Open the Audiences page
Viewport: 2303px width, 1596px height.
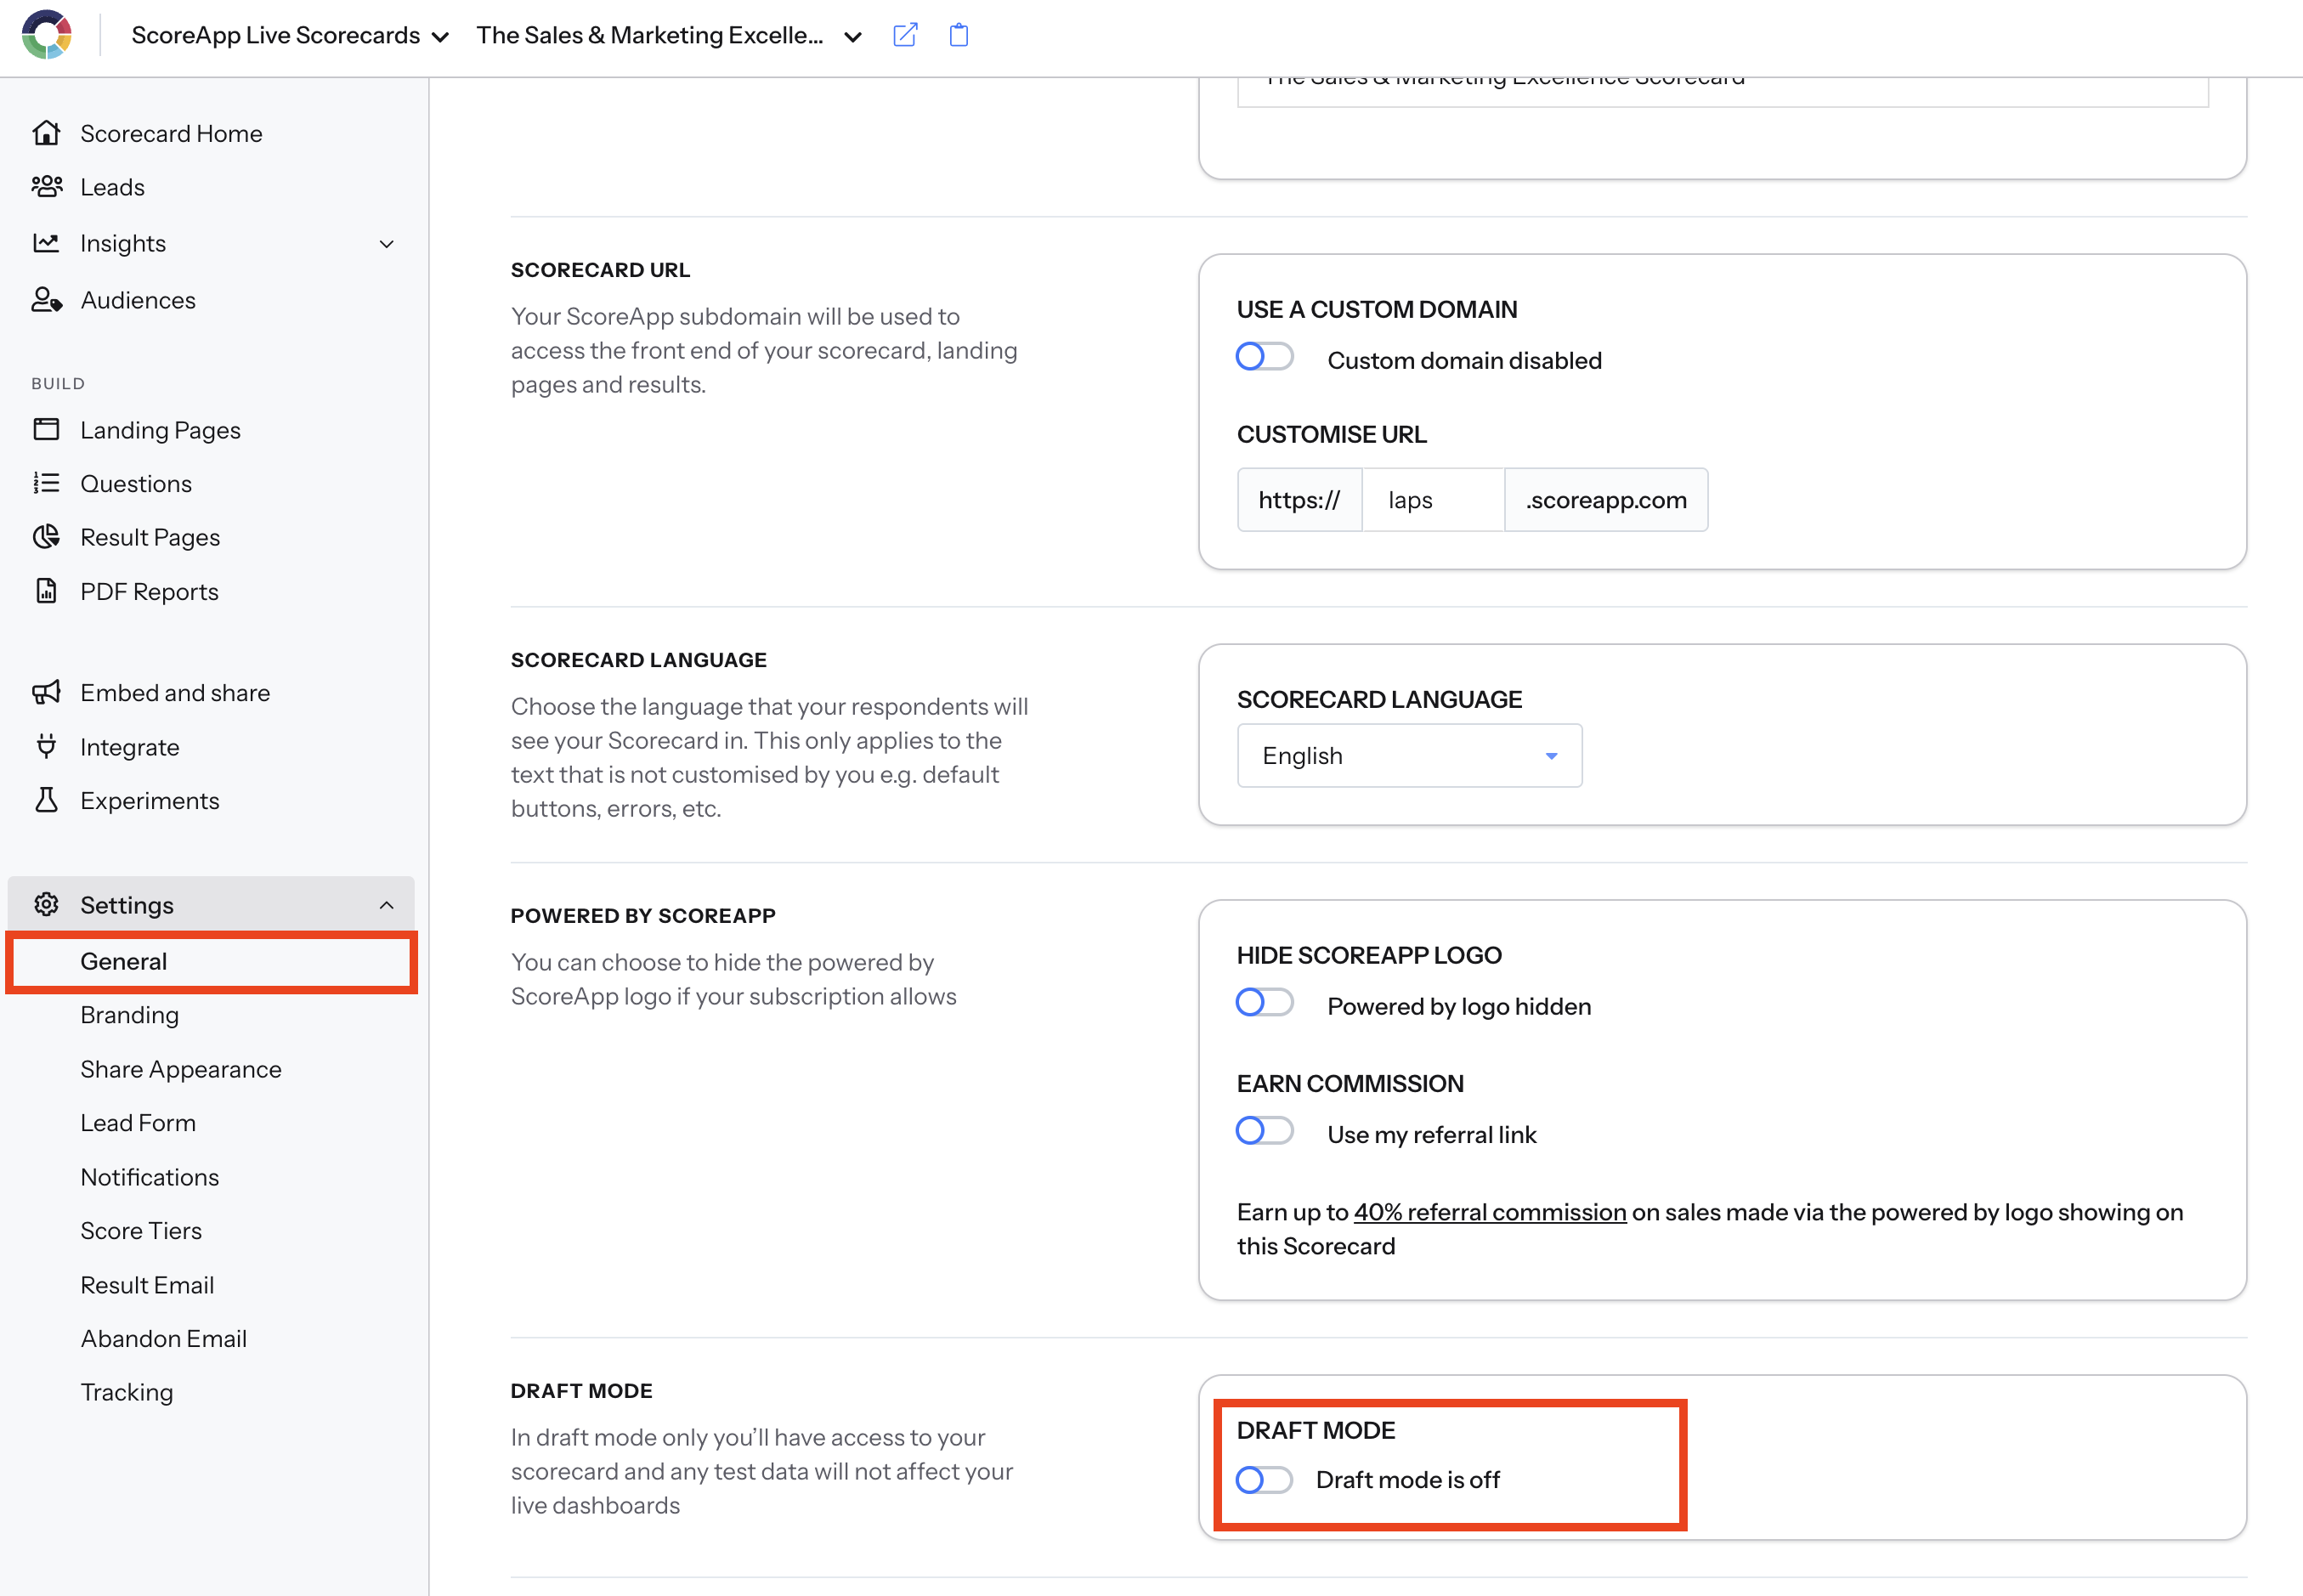click(138, 300)
